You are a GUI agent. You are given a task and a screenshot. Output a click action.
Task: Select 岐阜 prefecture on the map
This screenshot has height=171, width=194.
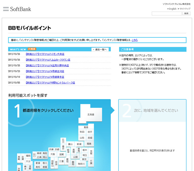68,151
